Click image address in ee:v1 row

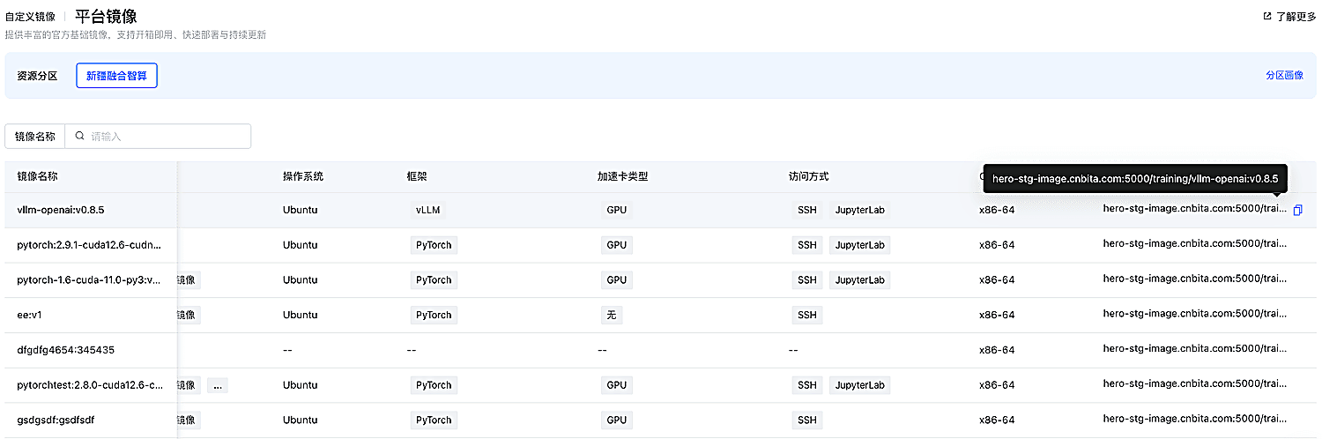1195,315
